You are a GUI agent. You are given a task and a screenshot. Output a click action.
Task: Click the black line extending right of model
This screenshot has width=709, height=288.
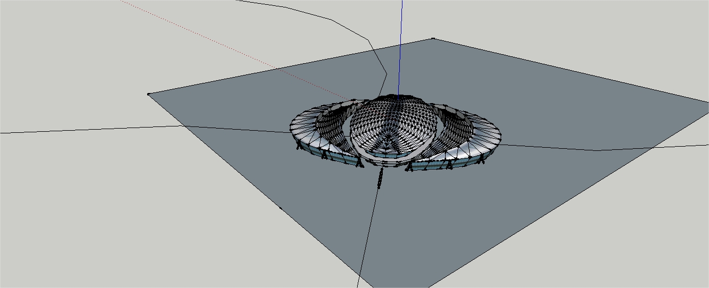[586, 150]
